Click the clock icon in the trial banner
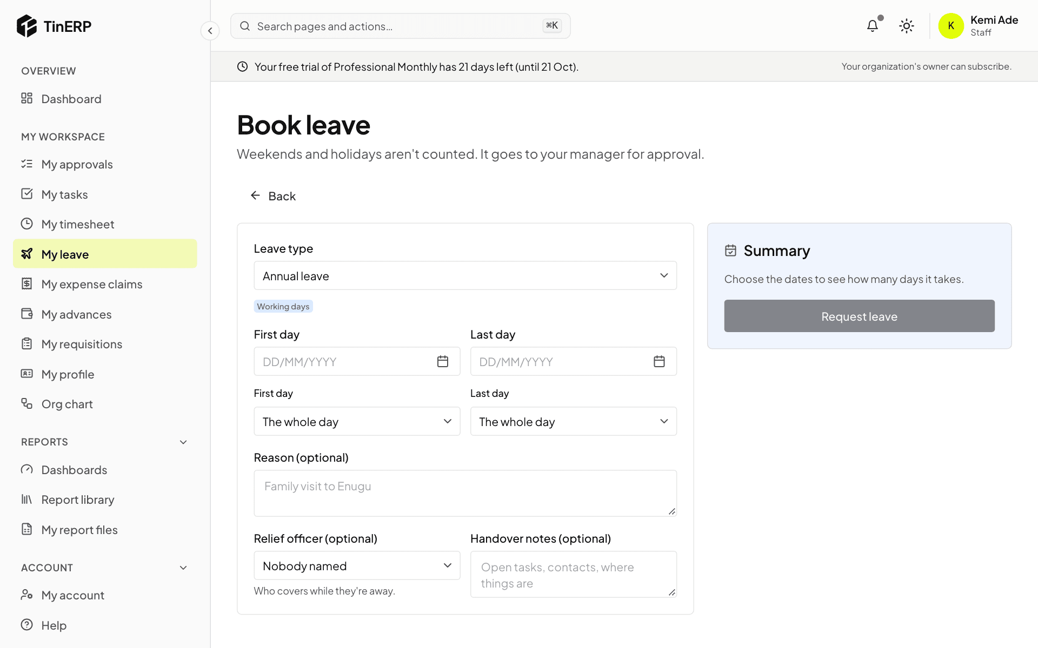The height and width of the screenshot is (648, 1038). click(x=243, y=66)
